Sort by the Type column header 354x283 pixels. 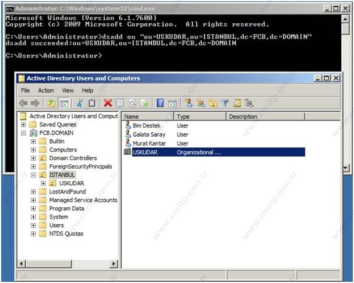tap(200, 116)
